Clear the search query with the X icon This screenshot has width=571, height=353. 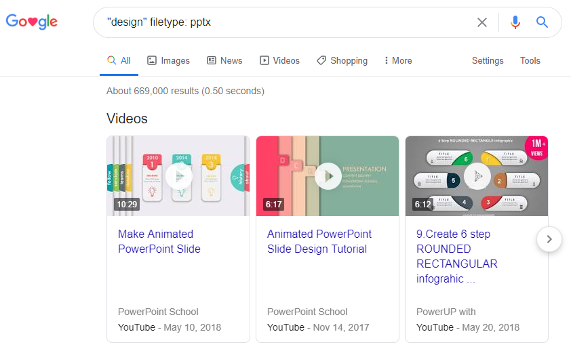pos(481,22)
